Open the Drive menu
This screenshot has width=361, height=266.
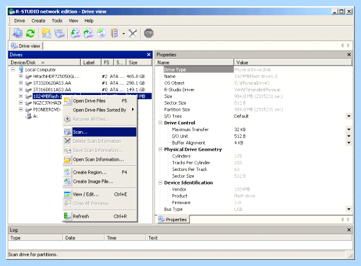(20, 21)
